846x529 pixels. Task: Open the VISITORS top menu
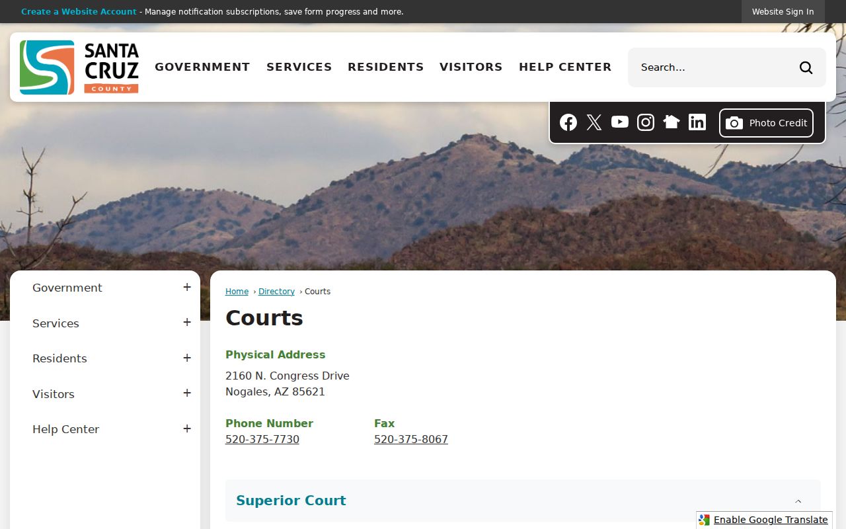coord(471,67)
